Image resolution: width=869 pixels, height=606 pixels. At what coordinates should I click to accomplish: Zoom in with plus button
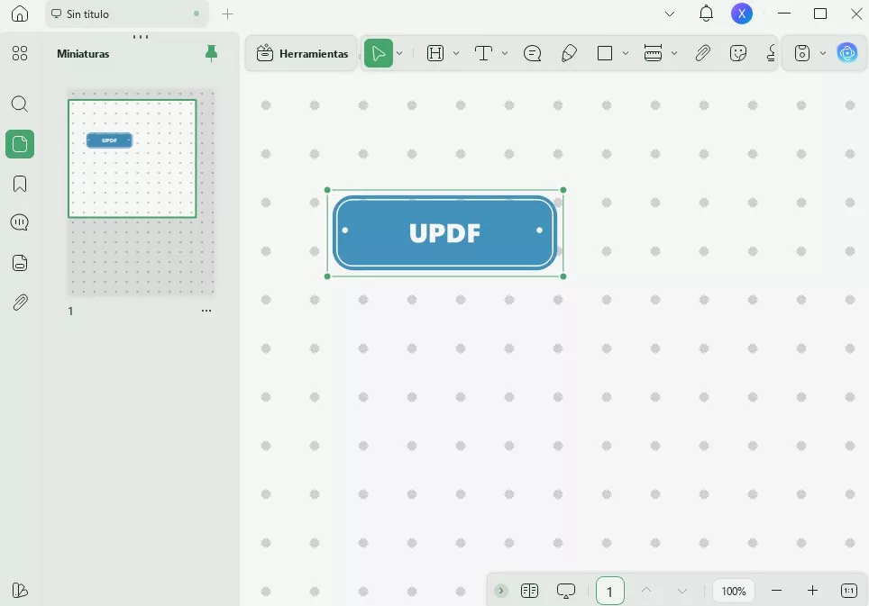point(812,591)
